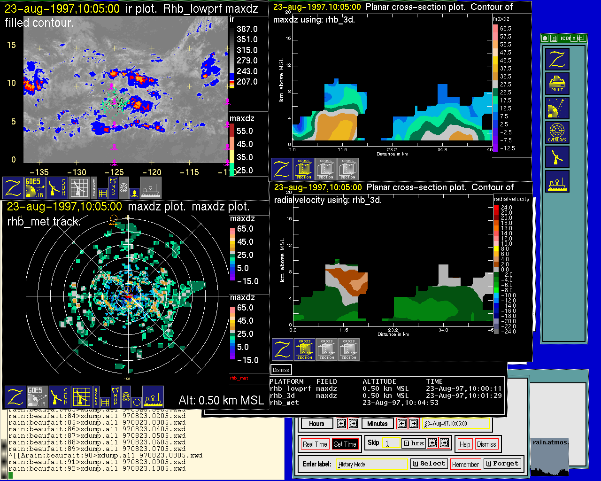Click the Z icon in the radial velocity window
Image resolution: width=601 pixels, height=481 pixels.
coord(283,349)
